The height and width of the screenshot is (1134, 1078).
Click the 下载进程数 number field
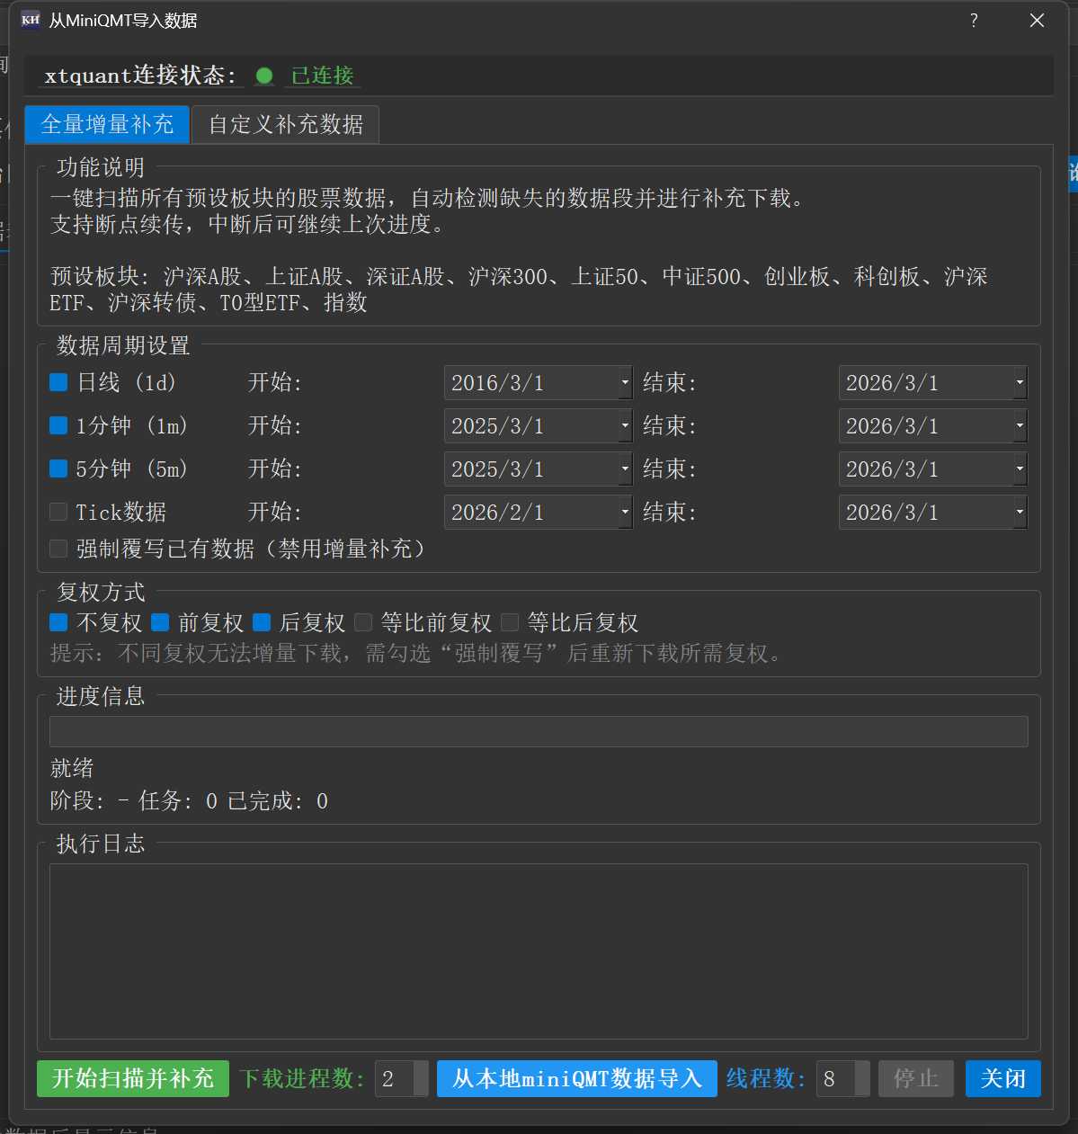coord(394,1078)
